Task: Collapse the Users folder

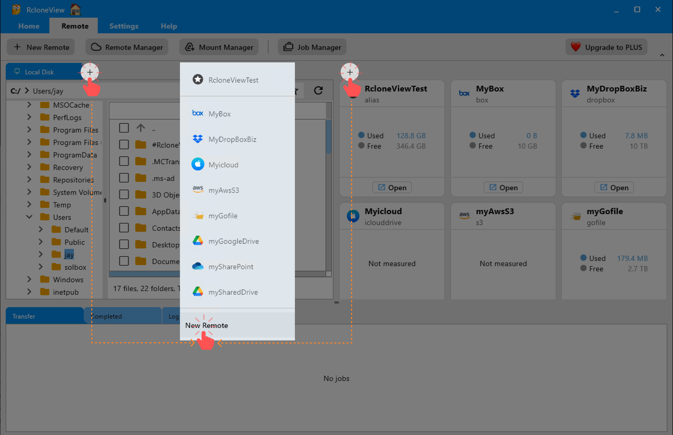Action: [x=29, y=217]
